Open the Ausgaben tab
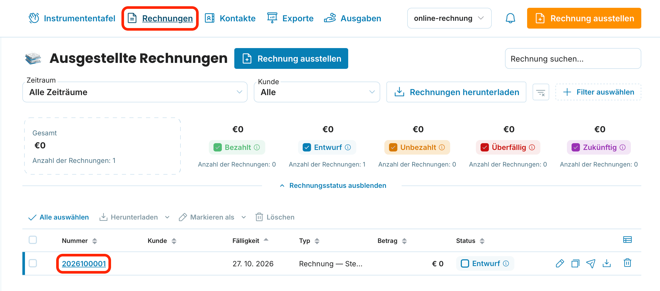This screenshot has width=660, height=291. tap(353, 18)
